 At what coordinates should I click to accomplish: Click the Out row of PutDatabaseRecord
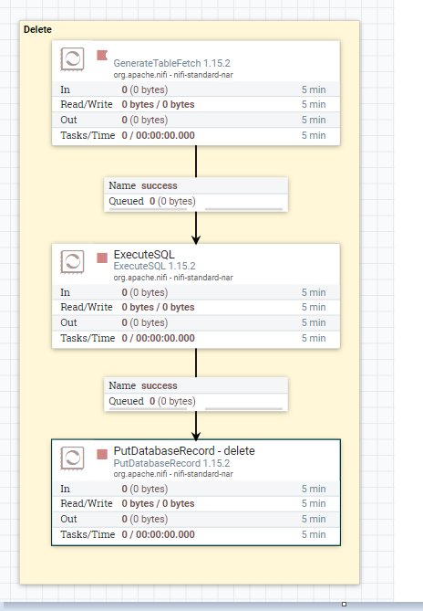click(x=196, y=520)
